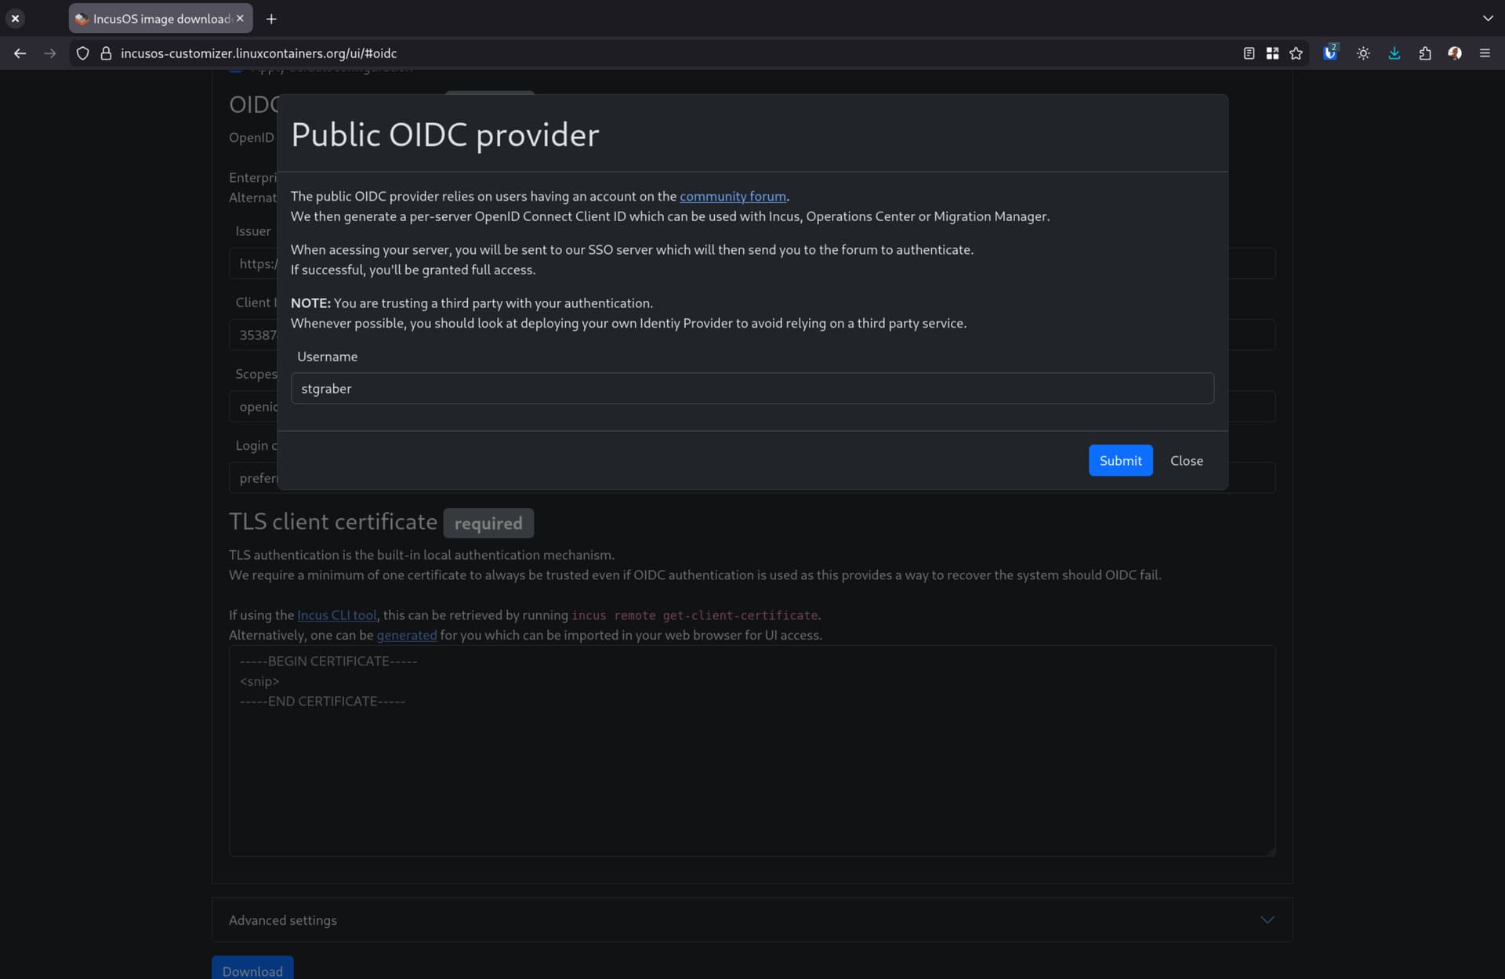This screenshot has width=1505, height=979.
Task: Close the Public OIDC provider dialog
Action: (1186, 461)
